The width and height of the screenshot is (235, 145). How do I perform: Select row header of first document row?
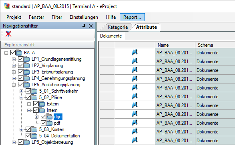pyautogui.click(x=107, y=52)
